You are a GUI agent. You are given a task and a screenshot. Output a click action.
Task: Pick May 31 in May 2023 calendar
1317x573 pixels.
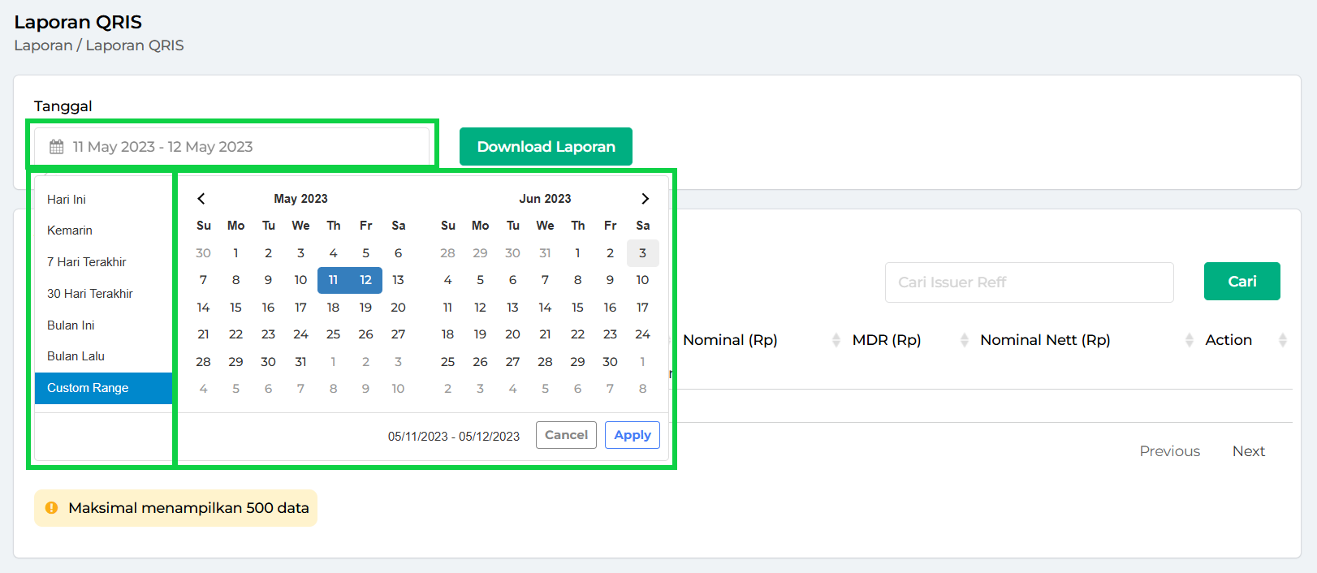pos(301,362)
